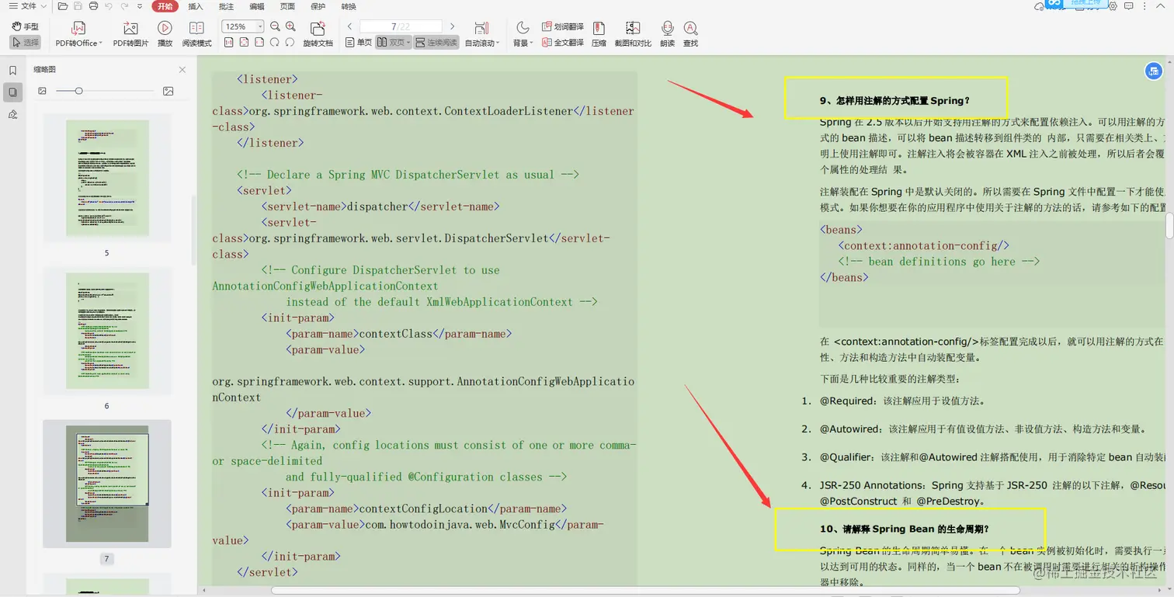Open the annotation panel sidebar icon

(x=12, y=114)
